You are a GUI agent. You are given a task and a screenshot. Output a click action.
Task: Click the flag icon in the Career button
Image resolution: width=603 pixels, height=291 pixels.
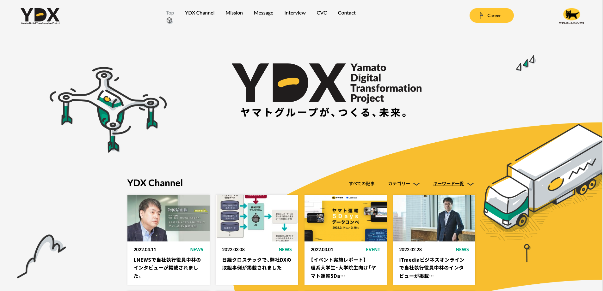(x=481, y=15)
